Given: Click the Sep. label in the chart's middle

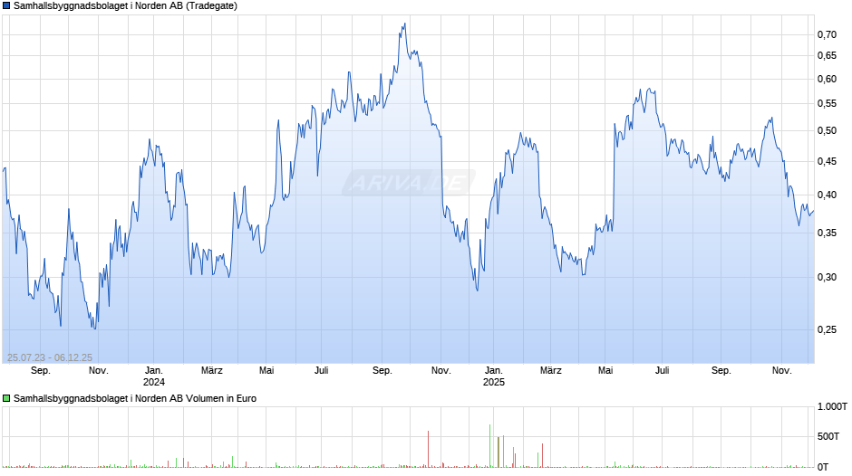Looking at the screenshot, I should (x=382, y=371).
